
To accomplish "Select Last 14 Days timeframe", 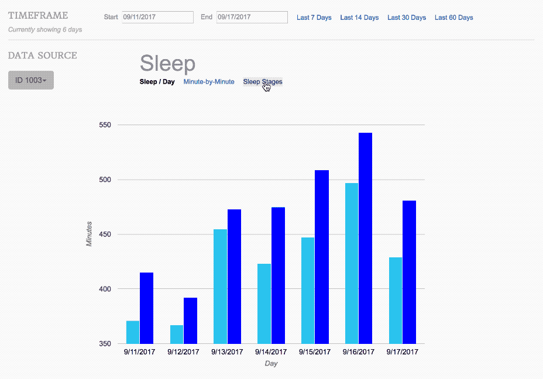I will point(359,18).
